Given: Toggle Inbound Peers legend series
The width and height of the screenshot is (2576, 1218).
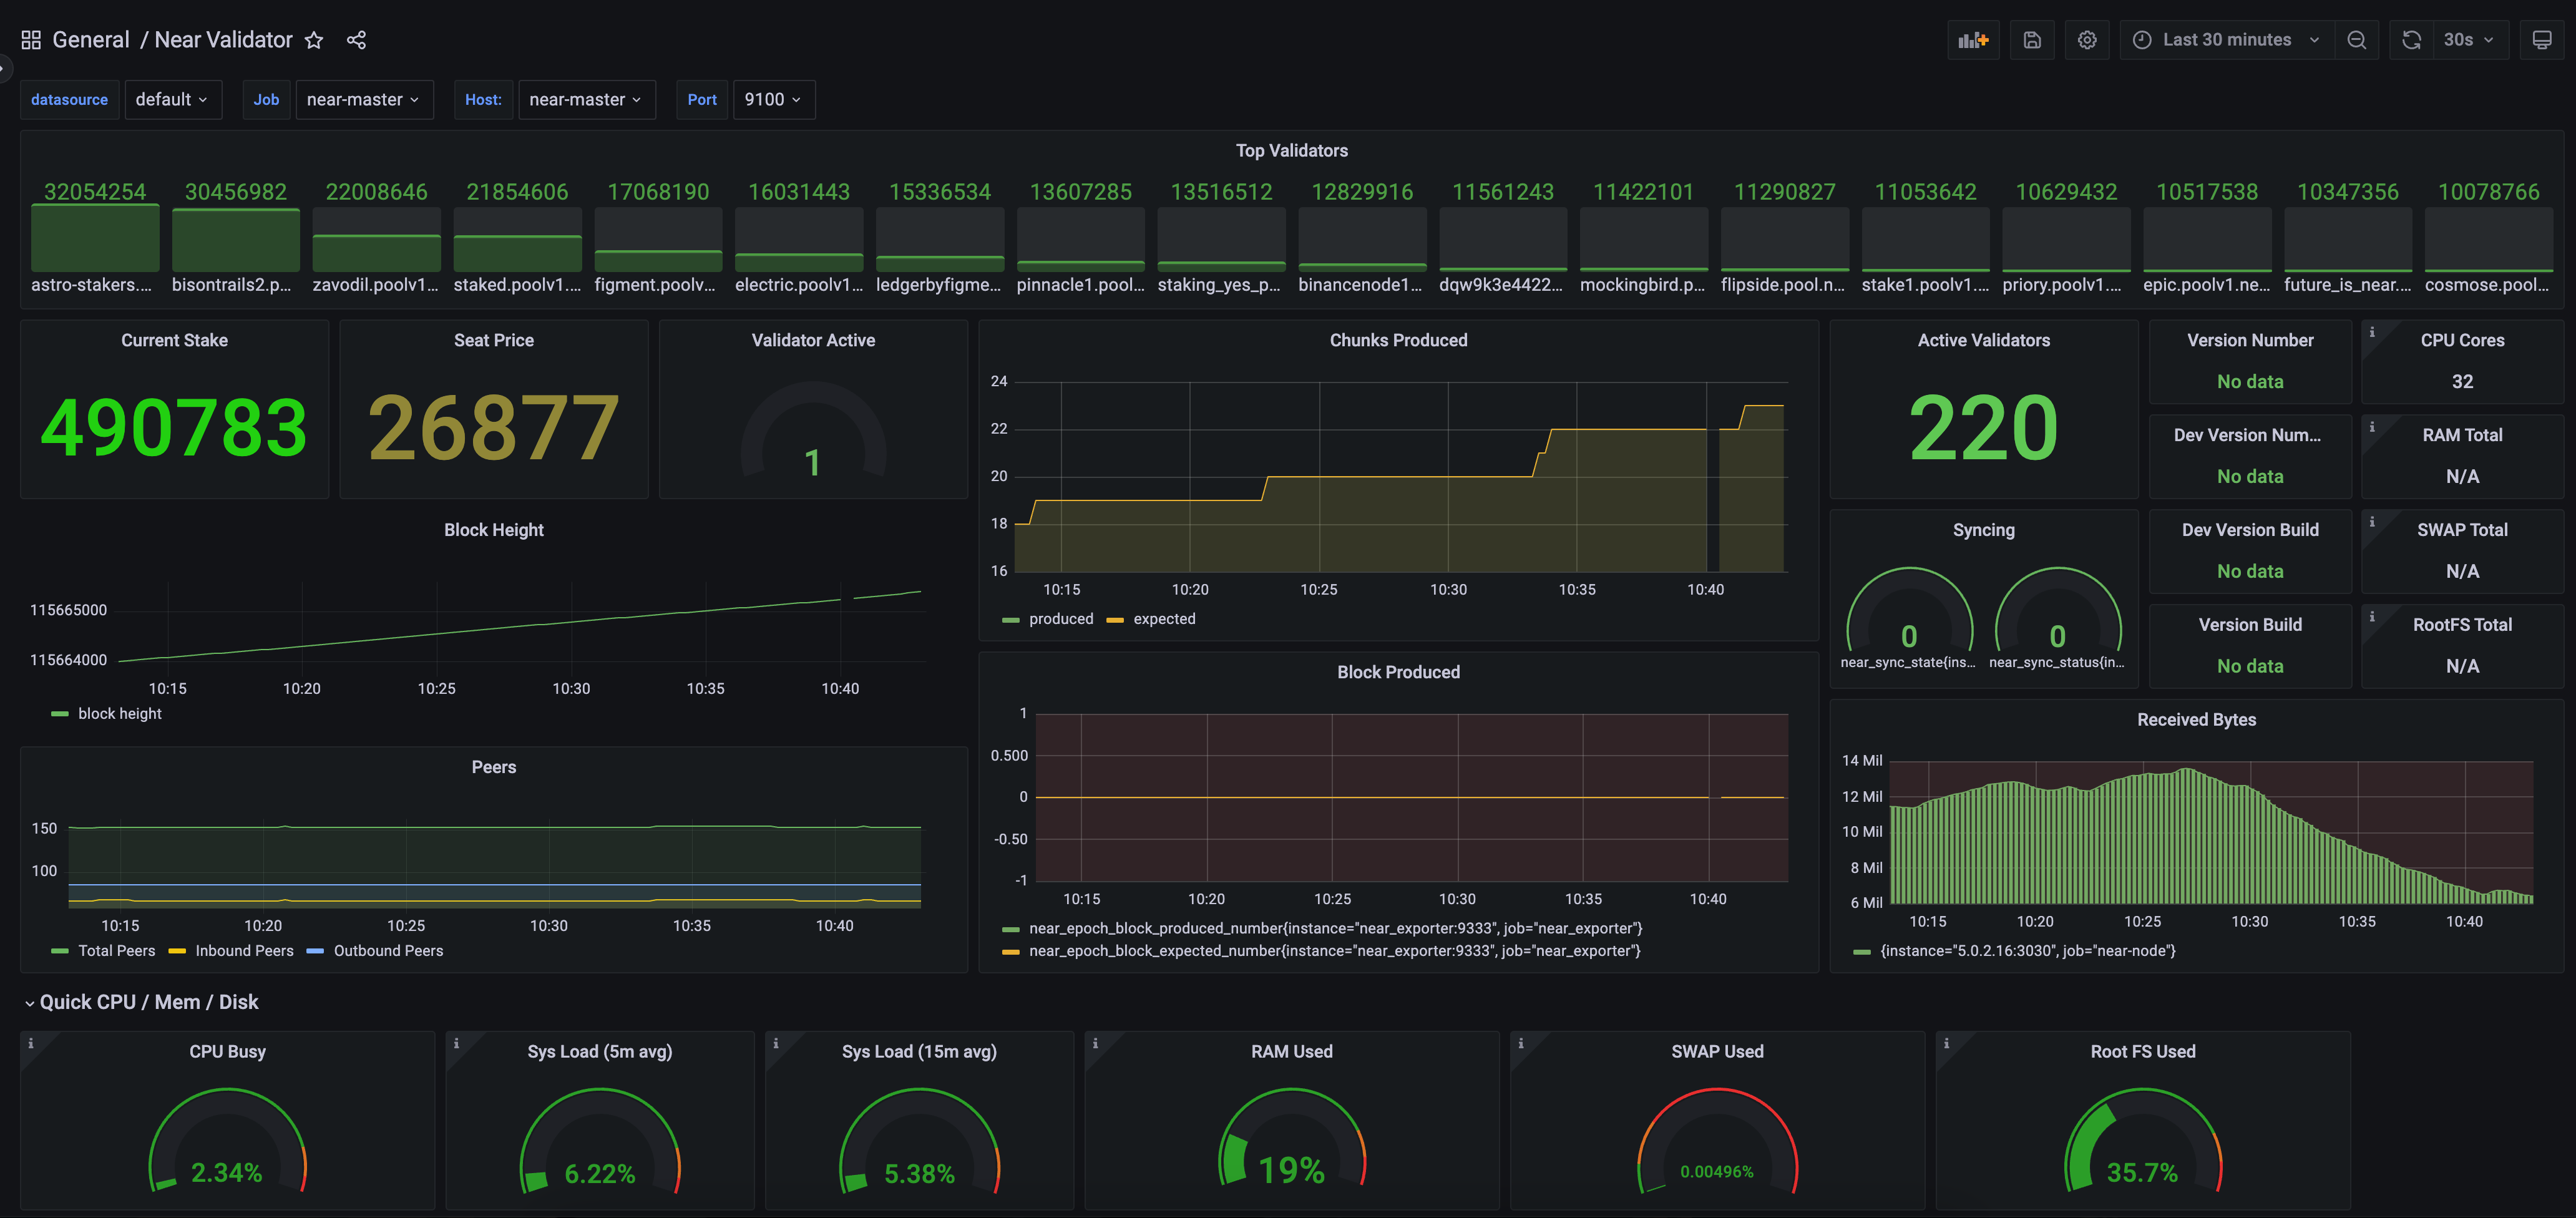Looking at the screenshot, I should click(244, 951).
